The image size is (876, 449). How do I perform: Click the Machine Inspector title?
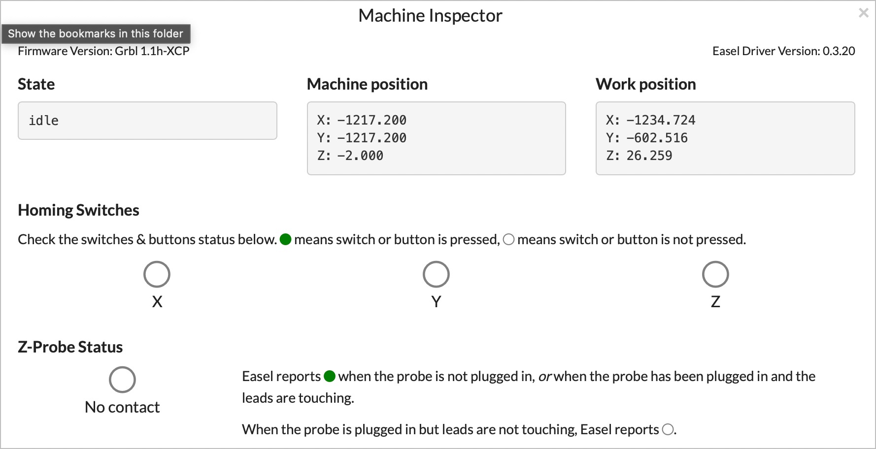(430, 16)
